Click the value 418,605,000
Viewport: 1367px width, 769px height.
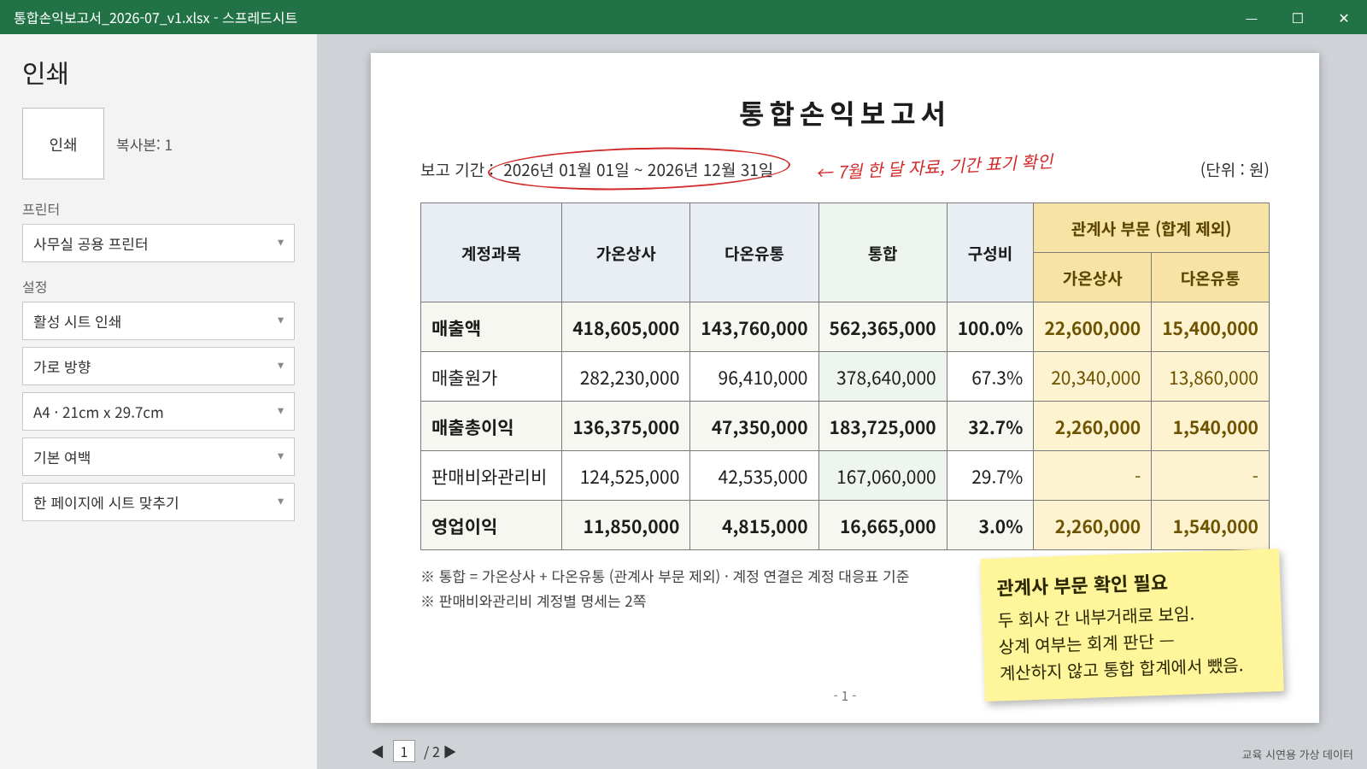coord(625,328)
